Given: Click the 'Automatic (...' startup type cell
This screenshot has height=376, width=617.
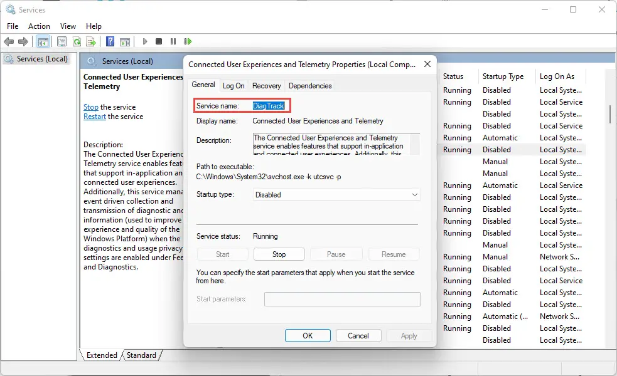Looking at the screenshot, I should click(x=505, y=316).
